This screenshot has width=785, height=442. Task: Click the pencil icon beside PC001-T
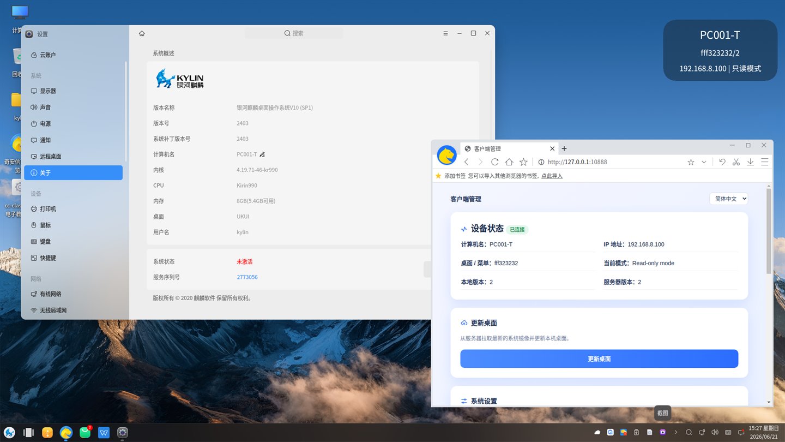[x=262, y=154]
